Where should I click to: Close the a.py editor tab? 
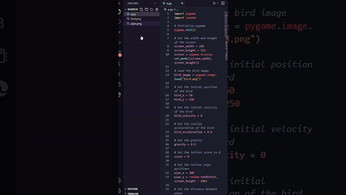pos(182,3)
